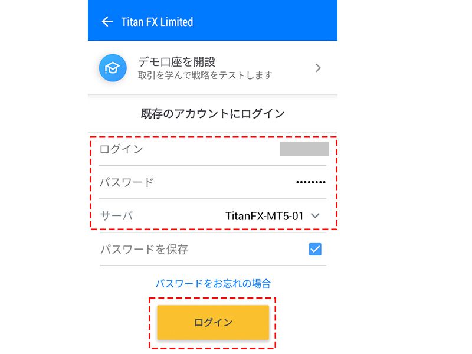Image resolution: width=472 pixels, height=354 pixels.
Task: Click the yellow ログイン button
Action: click(x=213, y=322)
